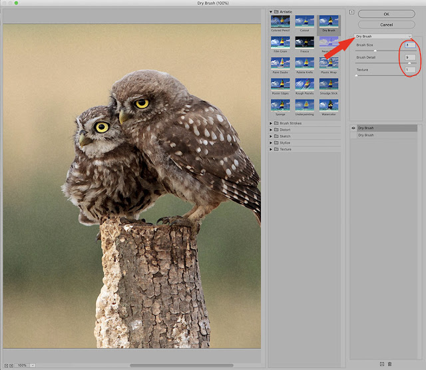The image size is (426, 370).
Task: Click the Brush Size slider handle
Action: coord(375,51)
